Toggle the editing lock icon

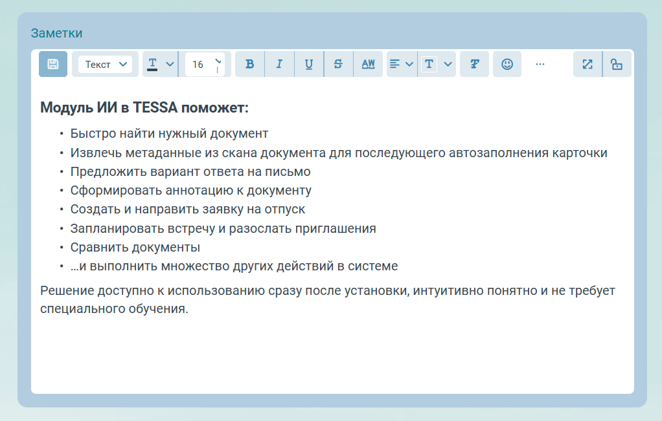coord(617,63)
